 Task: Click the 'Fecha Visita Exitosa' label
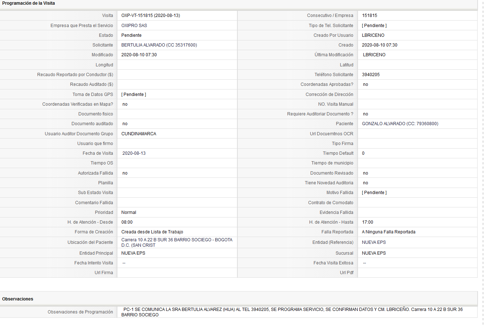click(333, 263)
